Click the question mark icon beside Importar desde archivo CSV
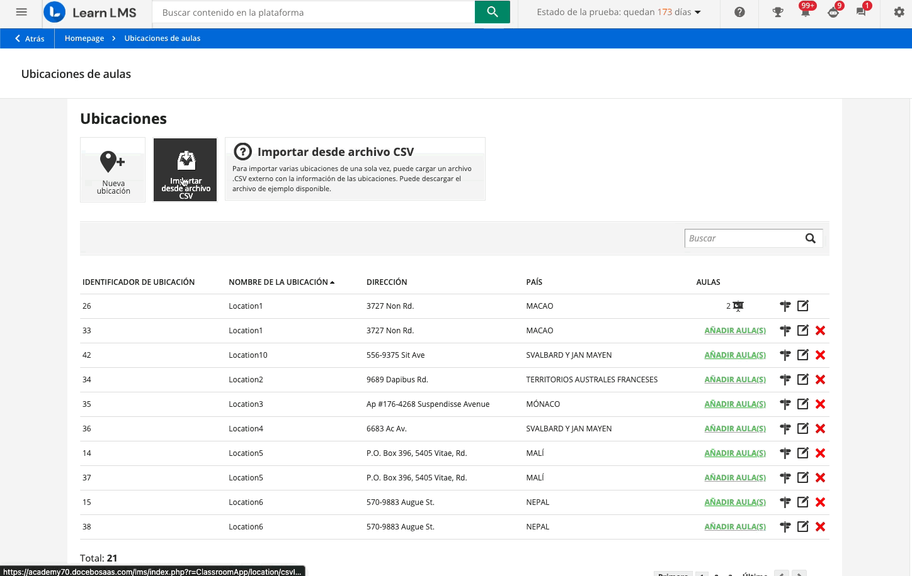Screen dimensions: 912x576 click(242, 152)
